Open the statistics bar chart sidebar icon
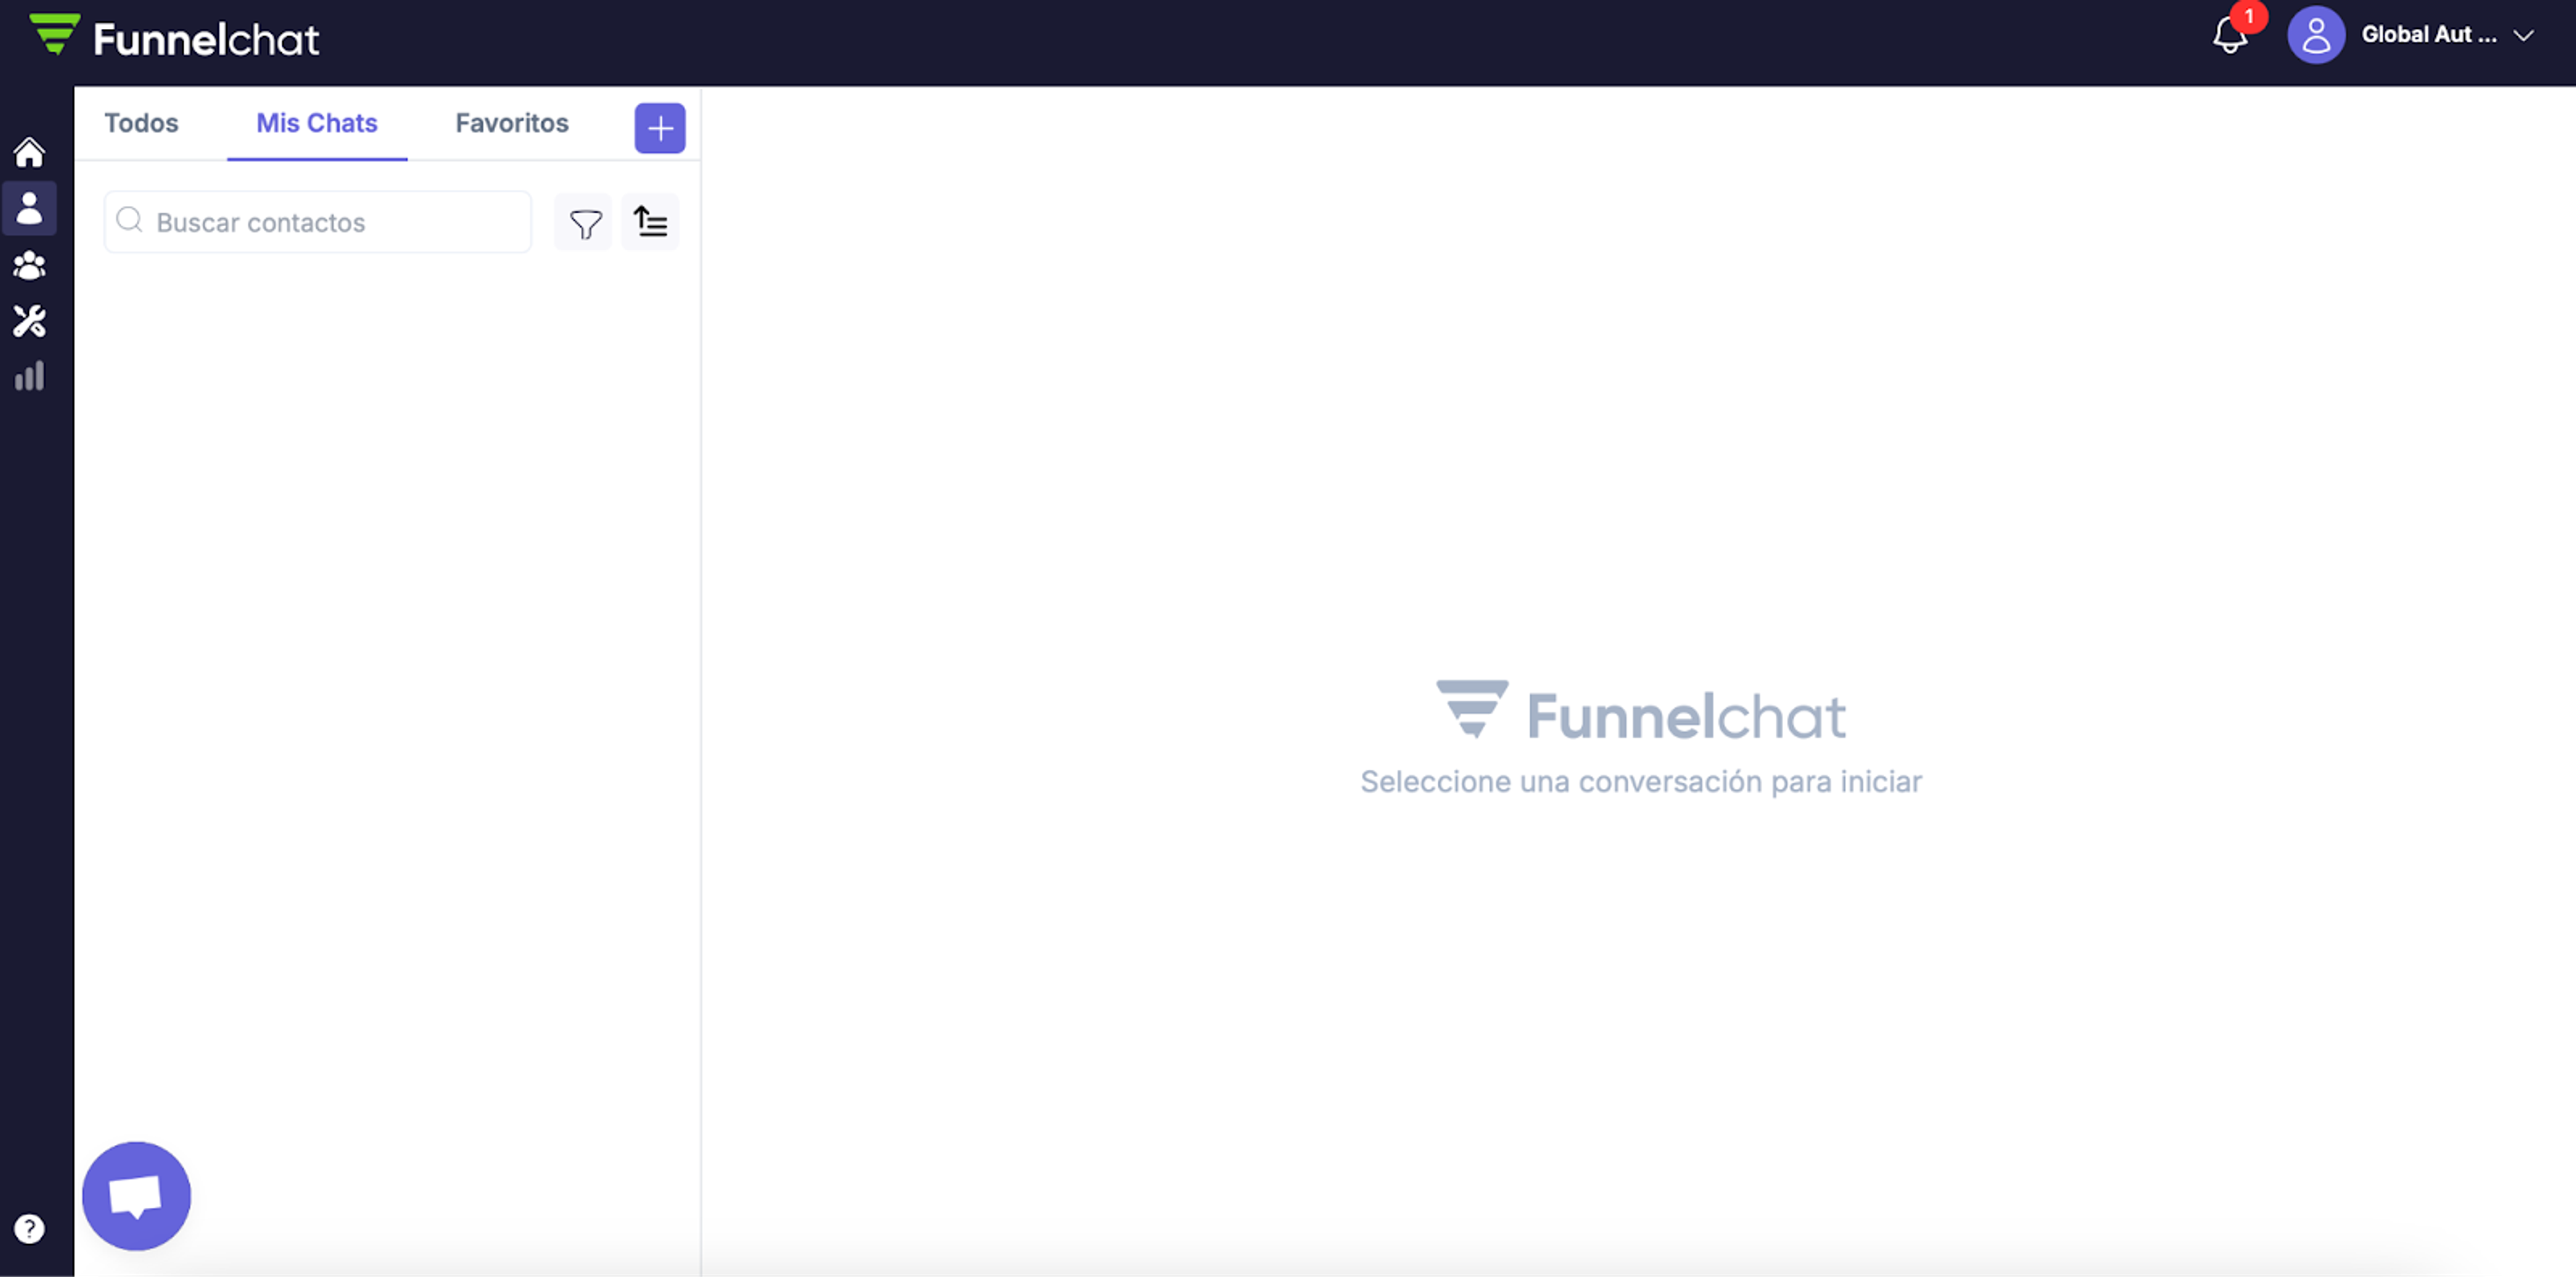2576x1277 pixels. tap(29, 376)
